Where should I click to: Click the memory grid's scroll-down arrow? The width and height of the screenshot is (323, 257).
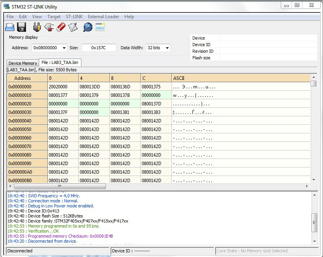(314, 180)
